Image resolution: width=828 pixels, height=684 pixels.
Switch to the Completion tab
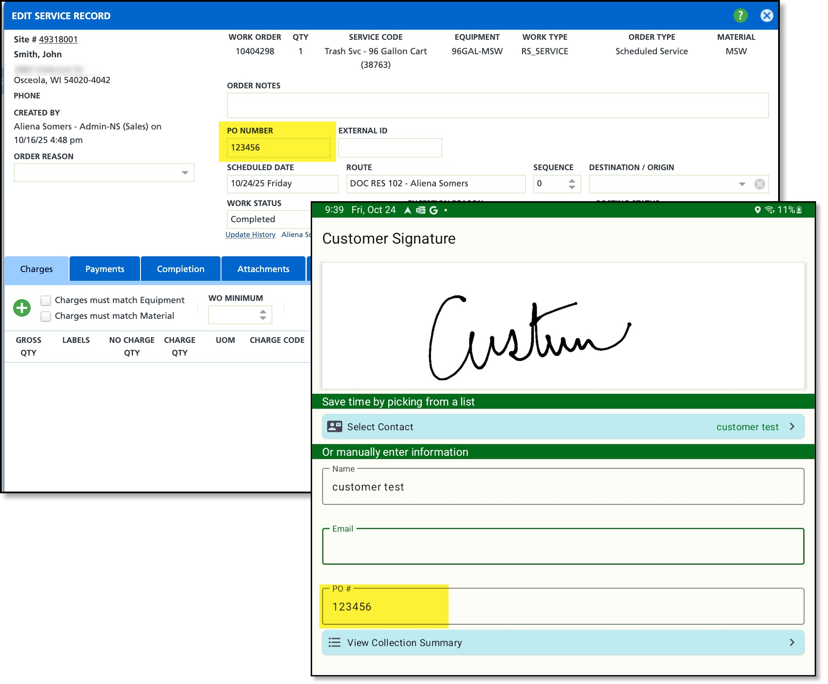[x=181, y=269]
